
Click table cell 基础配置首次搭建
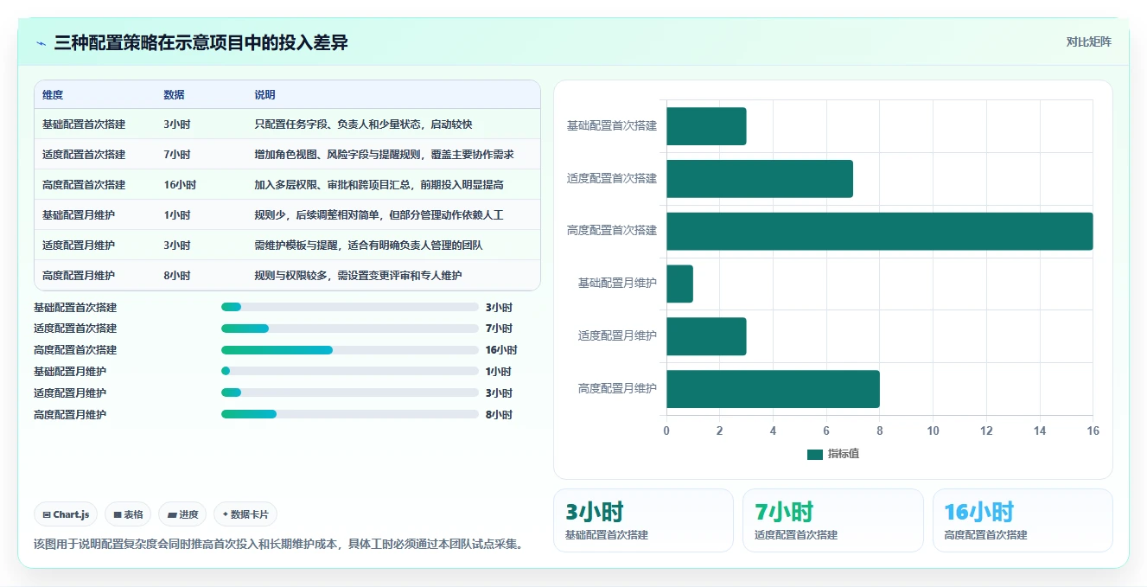84,124
